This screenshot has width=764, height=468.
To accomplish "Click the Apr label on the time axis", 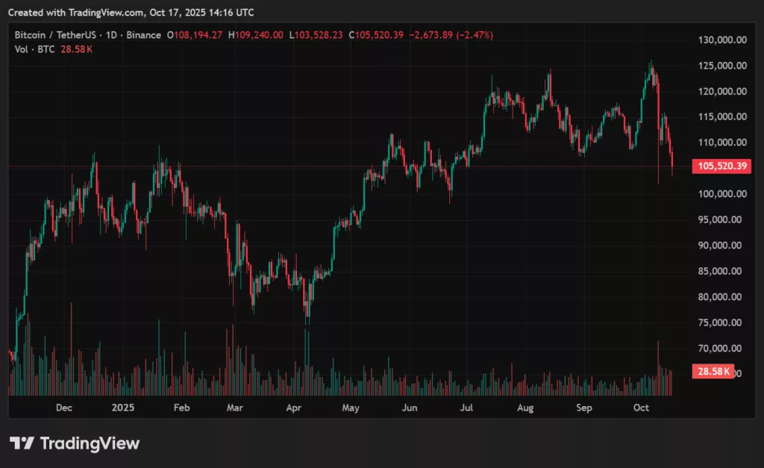I will 293,408.
